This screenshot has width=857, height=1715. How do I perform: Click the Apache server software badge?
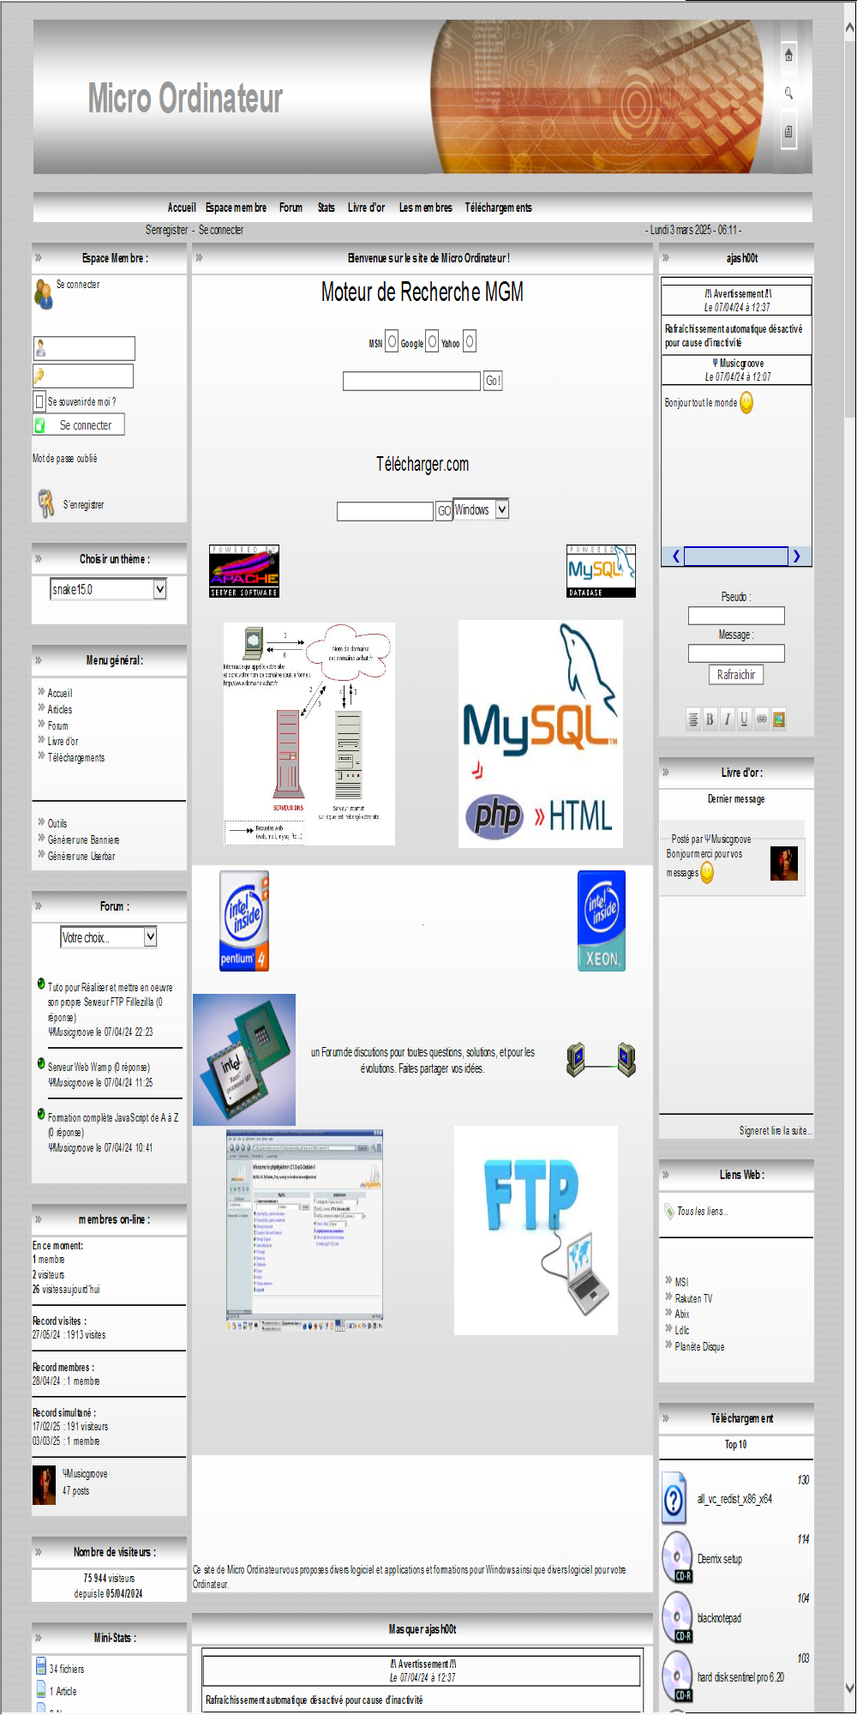[244, 571]
